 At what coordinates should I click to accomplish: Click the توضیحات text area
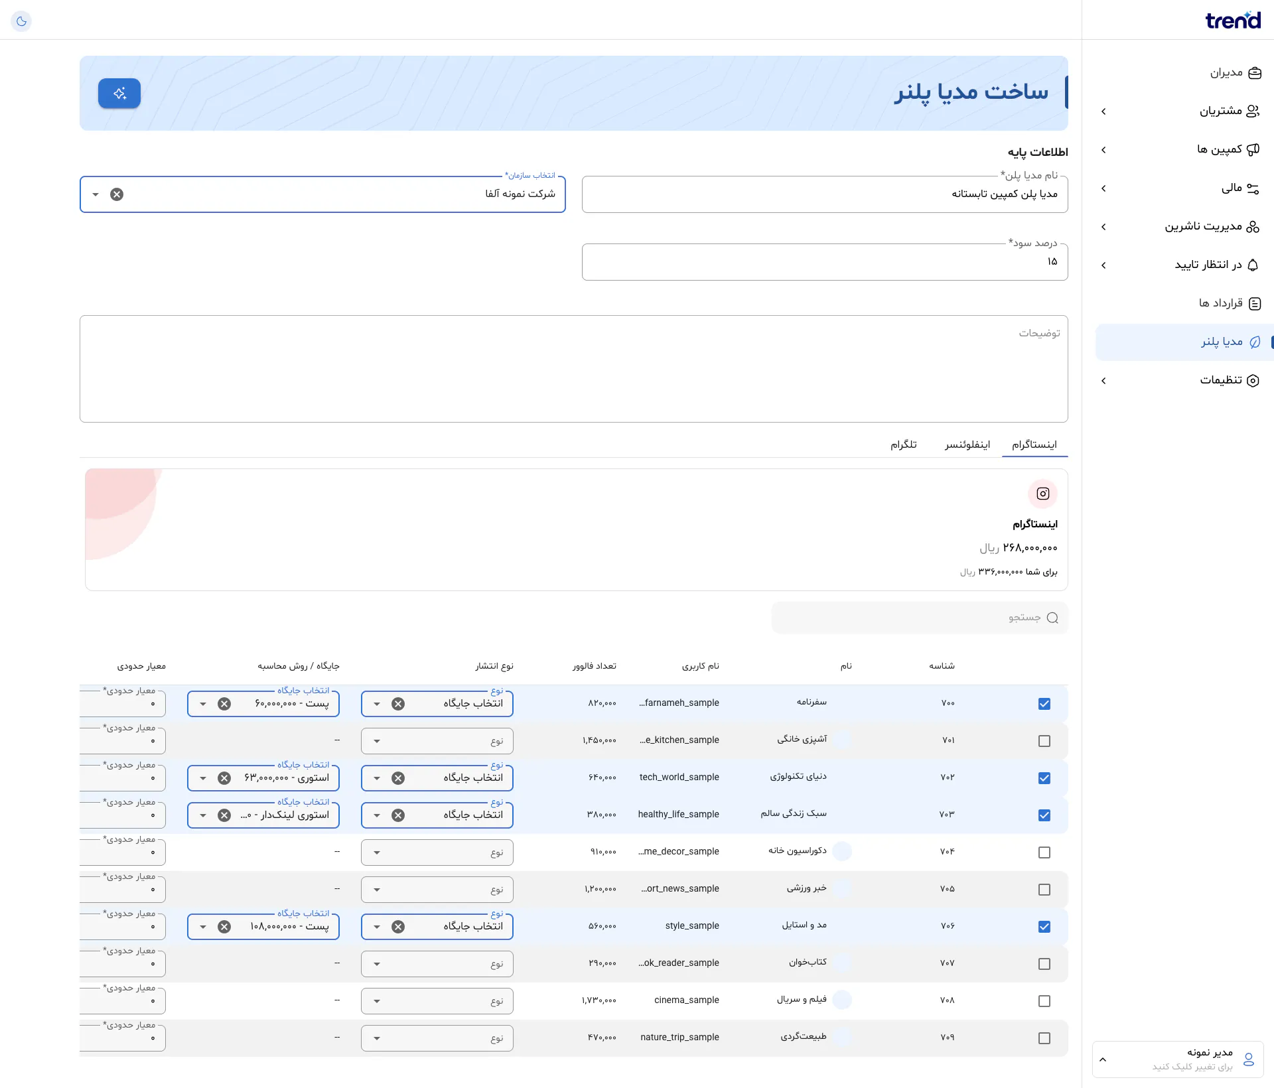click(x=574, y=369)
